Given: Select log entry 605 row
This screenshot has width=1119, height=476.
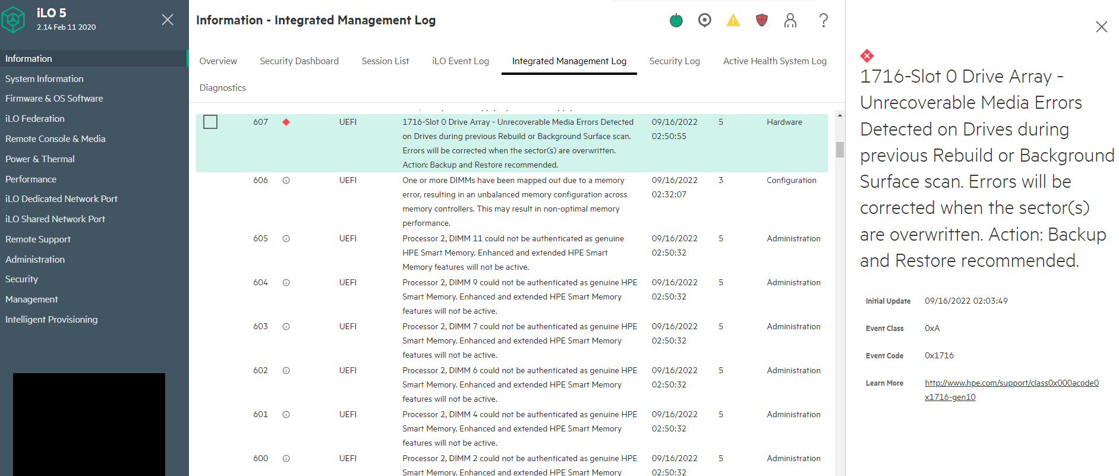Looking at the screenshot, I should point(511,253).
